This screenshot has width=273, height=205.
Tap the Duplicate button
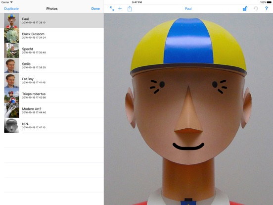11,8
